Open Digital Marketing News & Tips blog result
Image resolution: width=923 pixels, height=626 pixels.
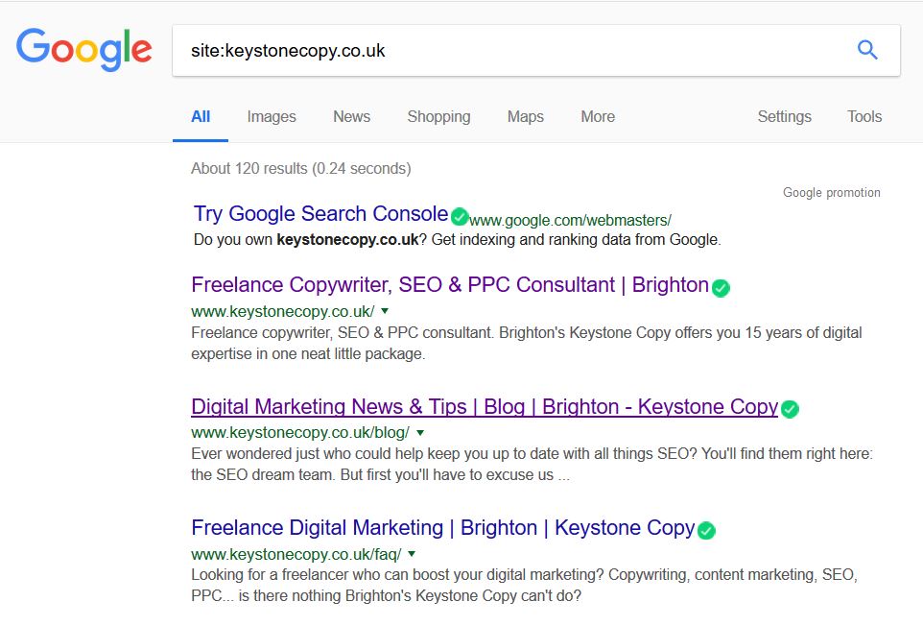click(485, 407)
